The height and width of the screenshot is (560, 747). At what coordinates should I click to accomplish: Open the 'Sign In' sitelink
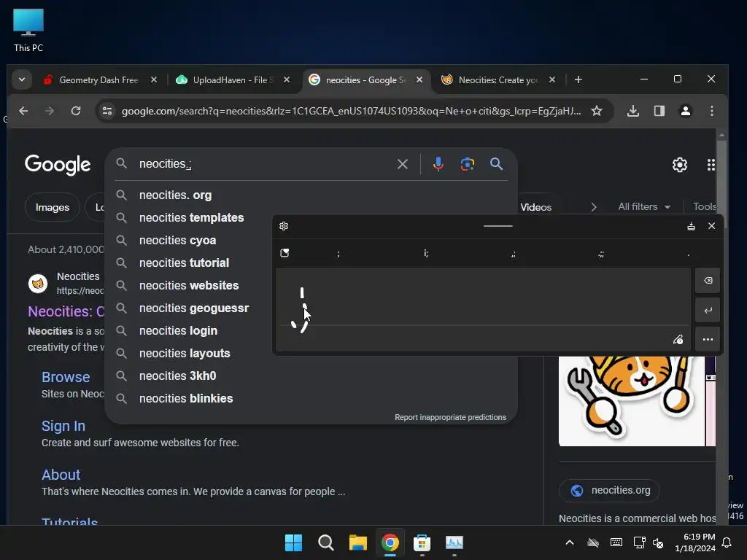pyautogui.click(x=63, y=426)
